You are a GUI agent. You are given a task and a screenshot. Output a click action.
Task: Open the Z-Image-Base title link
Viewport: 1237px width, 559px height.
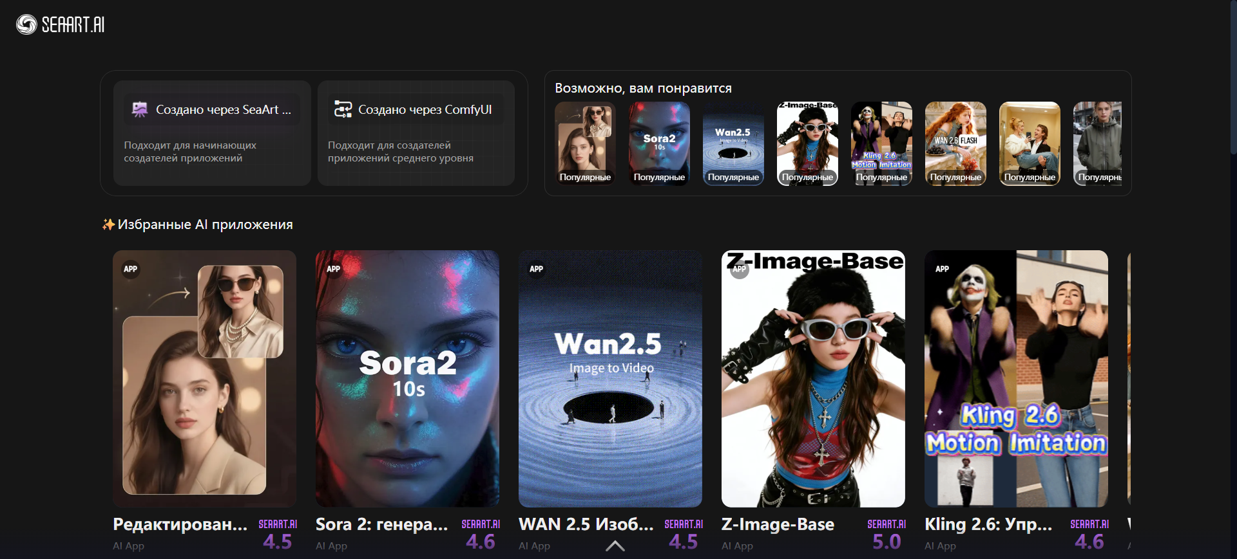point(778,525)
